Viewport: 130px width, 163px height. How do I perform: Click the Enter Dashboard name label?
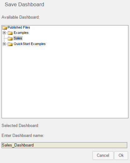tap(23, 136)
